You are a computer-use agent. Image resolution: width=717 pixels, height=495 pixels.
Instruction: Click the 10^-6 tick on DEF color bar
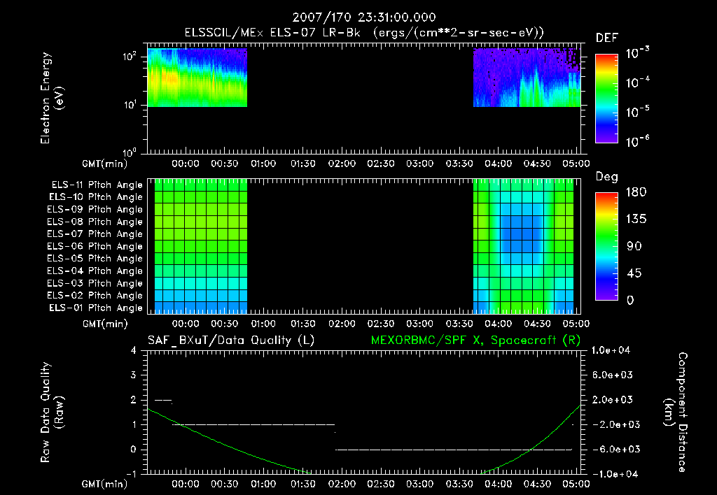tap(637, 141)
